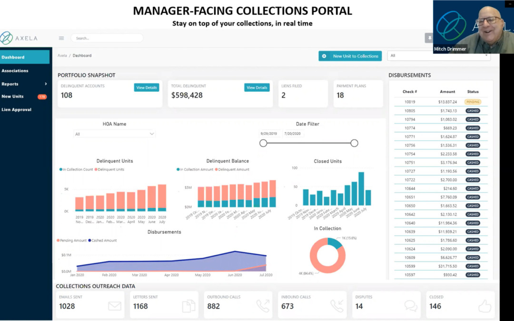Click View Details for Delinquent Accounts
514x321 pixels.
147,88
